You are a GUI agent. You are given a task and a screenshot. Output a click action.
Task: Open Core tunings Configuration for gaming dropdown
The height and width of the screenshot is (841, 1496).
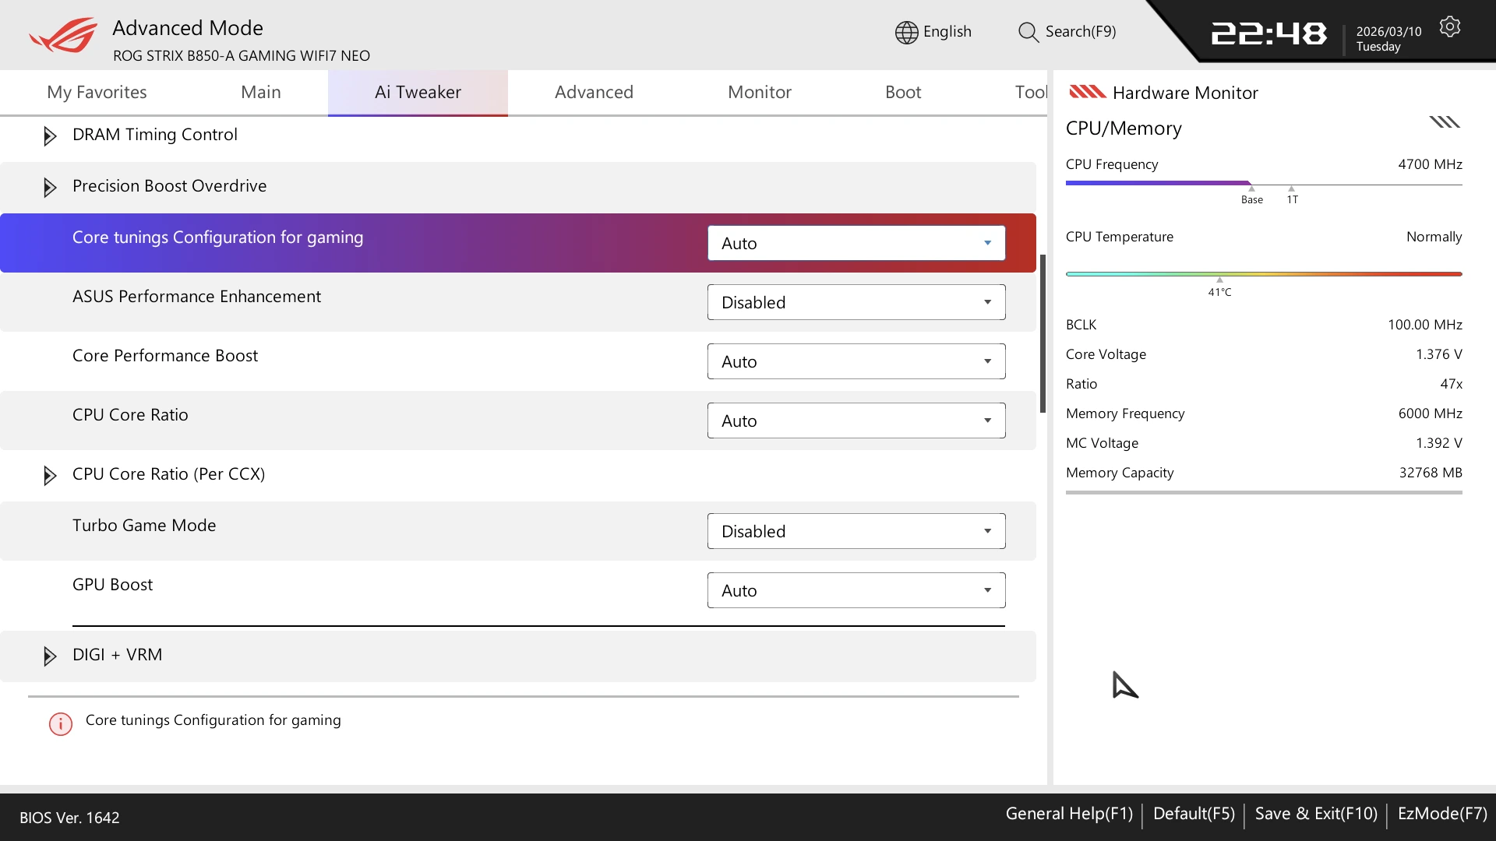click(x=856, y=243)
